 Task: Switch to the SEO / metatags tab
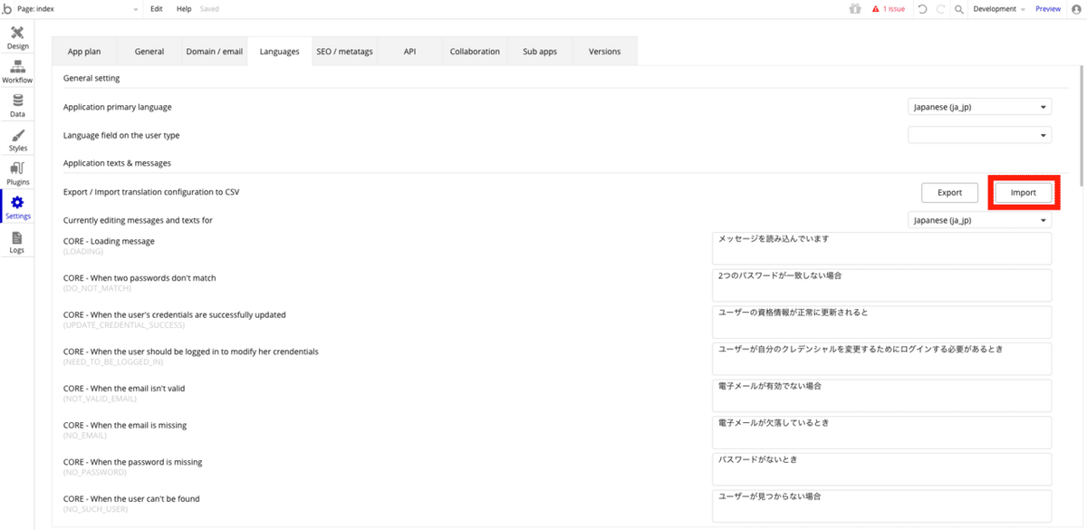click(x=344, y=52)
